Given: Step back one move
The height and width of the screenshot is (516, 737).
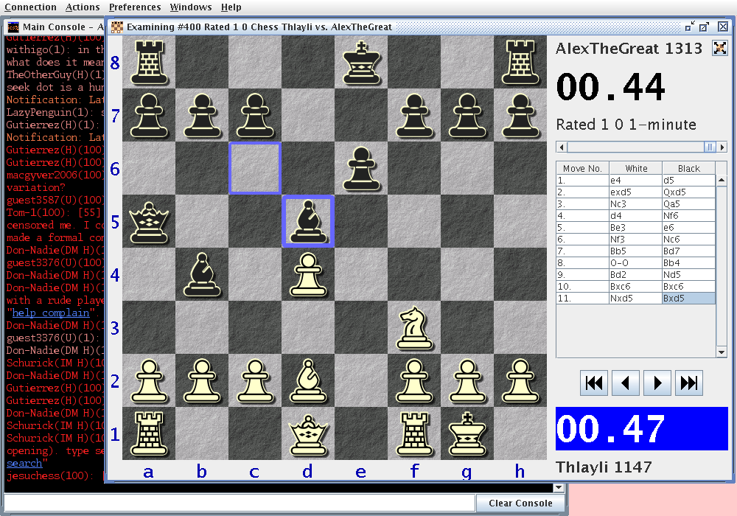Looking at the screenshot, I should (626, 383).
